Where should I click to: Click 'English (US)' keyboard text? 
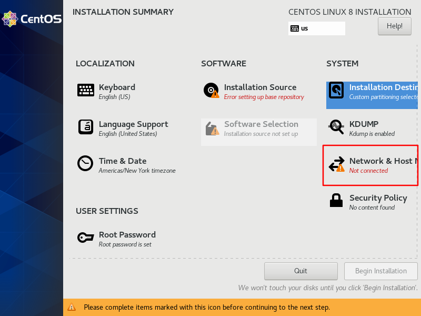(x=114, y=97)
